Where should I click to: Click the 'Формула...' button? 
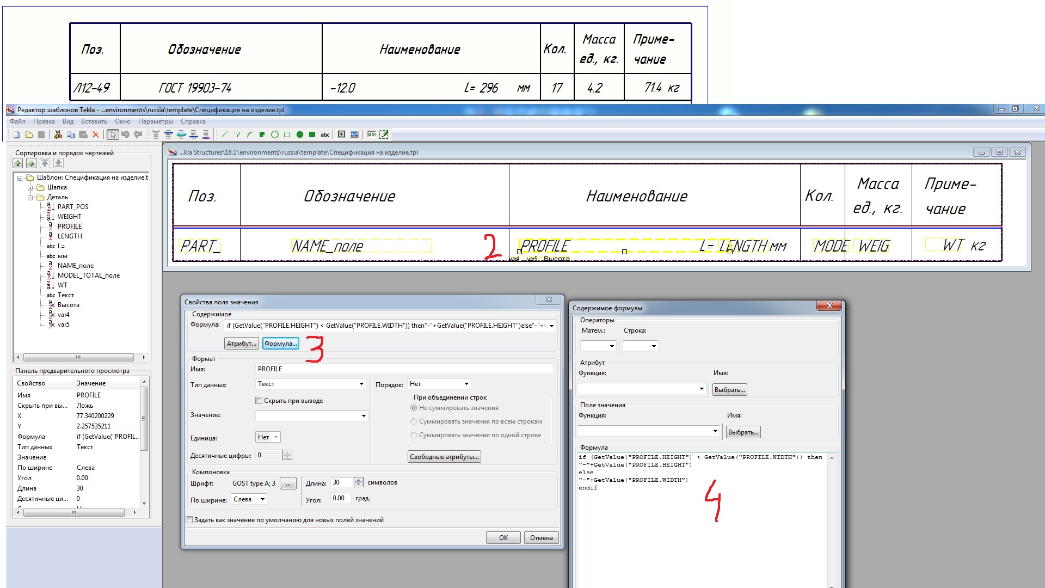tap(281, 344)
